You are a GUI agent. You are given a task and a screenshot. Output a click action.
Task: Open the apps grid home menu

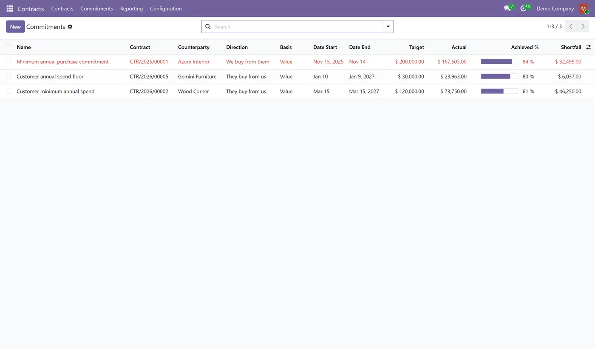point(10,8)
